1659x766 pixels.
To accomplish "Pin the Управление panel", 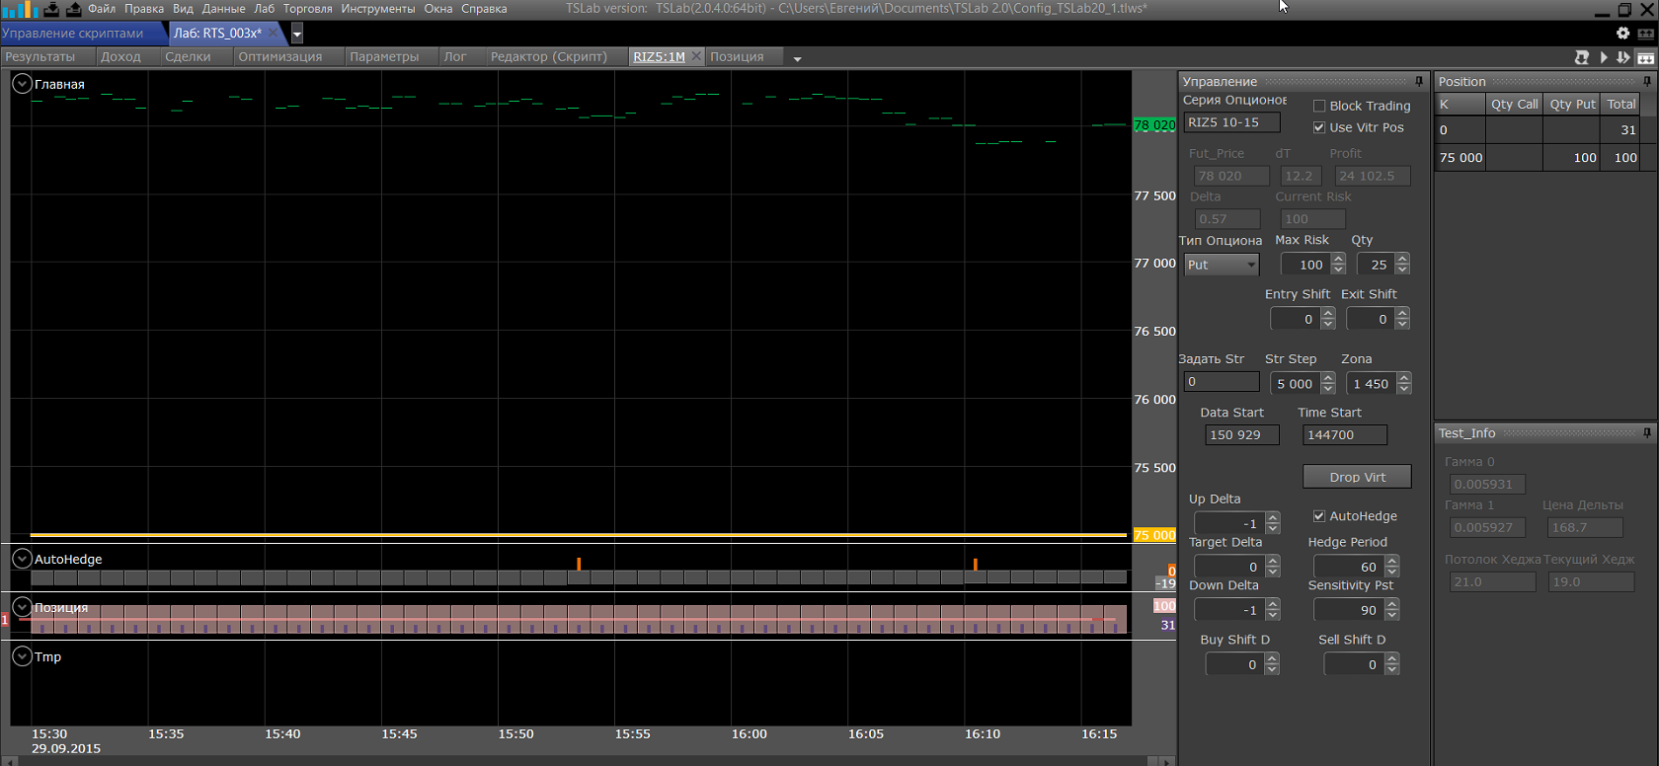I will tap(1419, 81).
